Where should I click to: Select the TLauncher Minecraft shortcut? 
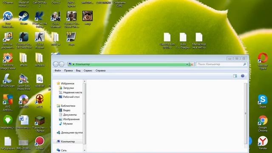pos(40,124)
